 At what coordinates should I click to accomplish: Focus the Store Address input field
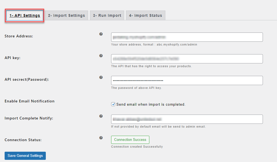click(x=187, y=37)
